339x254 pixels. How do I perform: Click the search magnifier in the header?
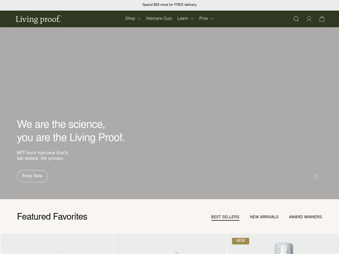pyautogui.click(x=296, y=19)
